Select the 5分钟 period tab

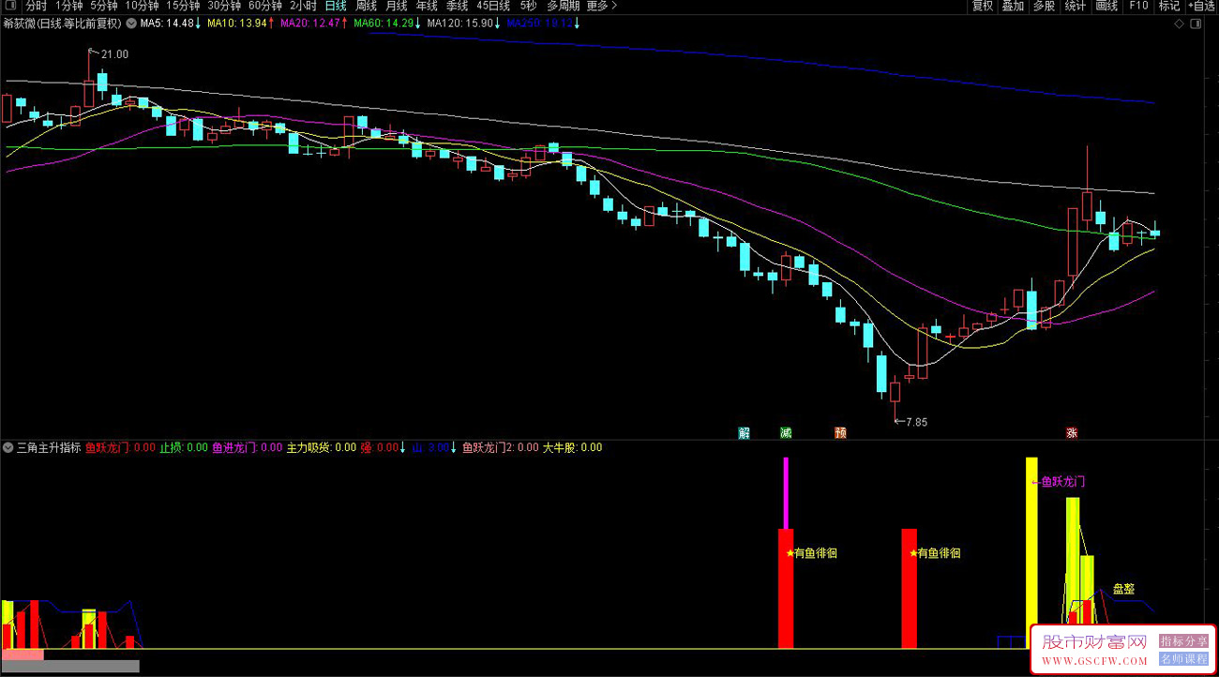[x=105, y=6]
